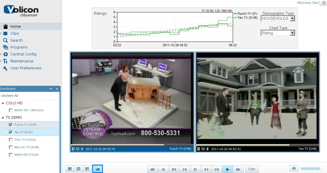The width and height of the screenshot is (327, 173).
Task: Open the Chart Type dropdown
Action: [x=292, y=33]
